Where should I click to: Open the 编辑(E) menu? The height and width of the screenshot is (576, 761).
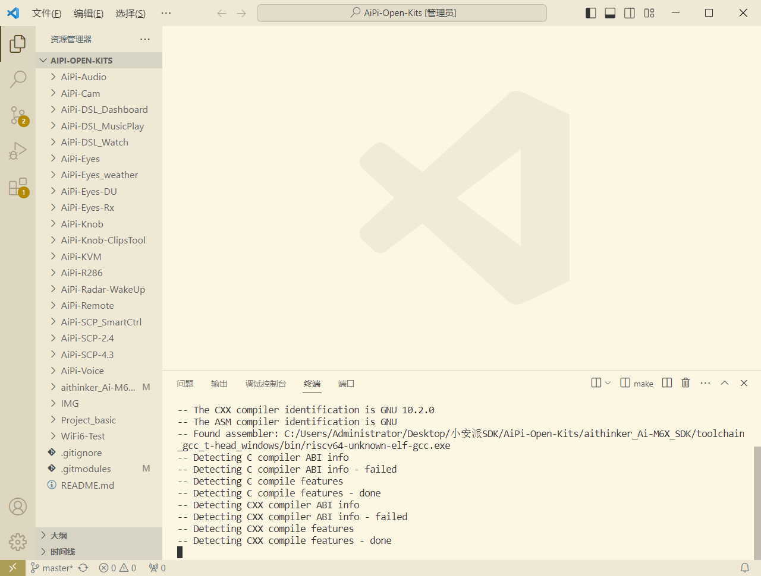tap(89, 13)
